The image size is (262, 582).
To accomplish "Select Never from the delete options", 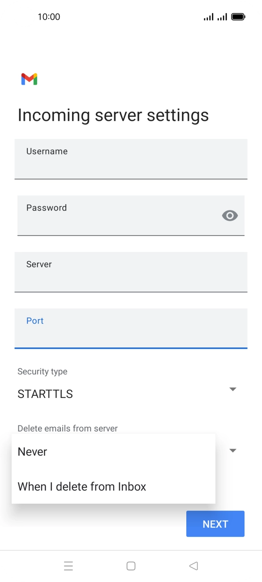I will (32, 451).
